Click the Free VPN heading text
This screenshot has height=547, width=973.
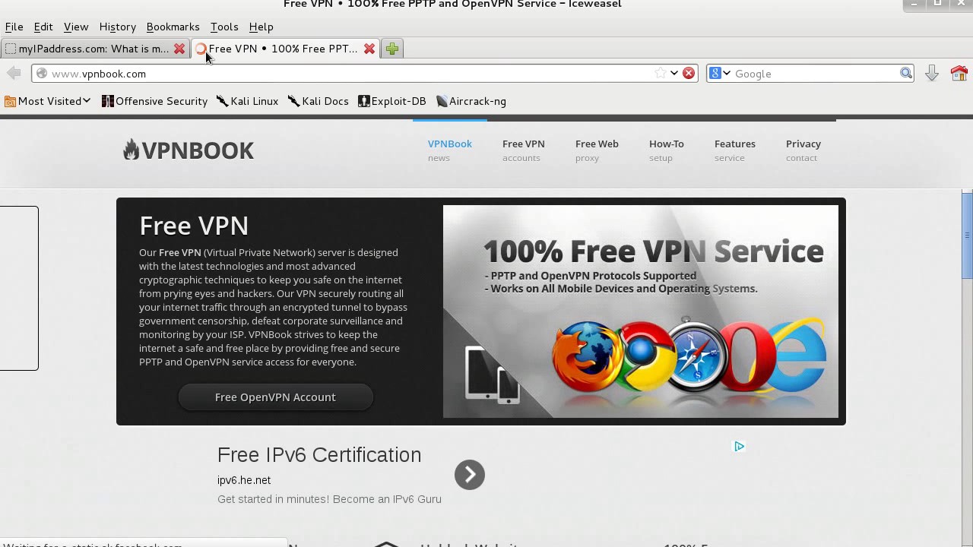point(194,226)
